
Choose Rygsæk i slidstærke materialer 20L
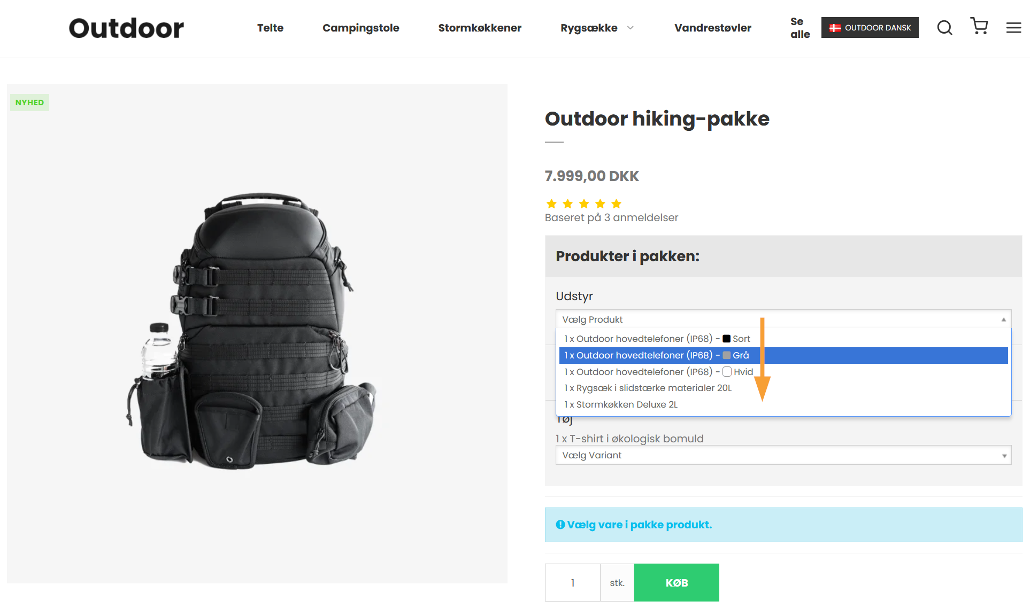(x=648, y=388)
